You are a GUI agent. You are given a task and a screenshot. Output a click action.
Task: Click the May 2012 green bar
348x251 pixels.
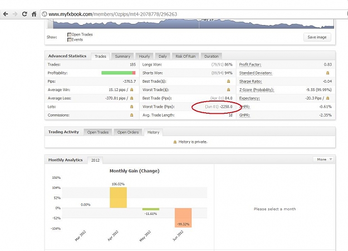coord(151,209)
